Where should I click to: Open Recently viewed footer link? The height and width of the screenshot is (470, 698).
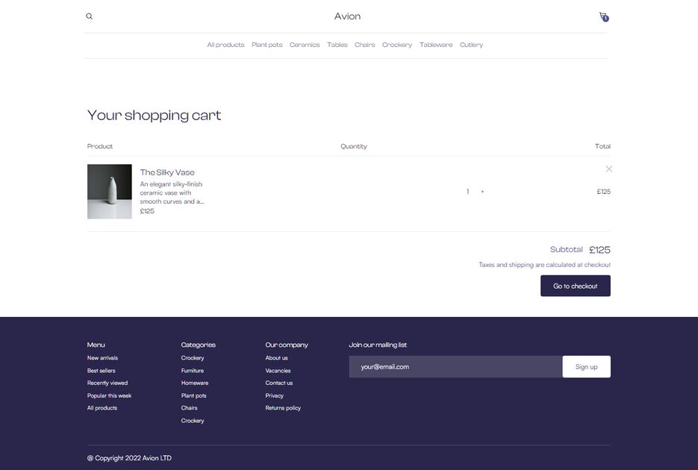107,383
